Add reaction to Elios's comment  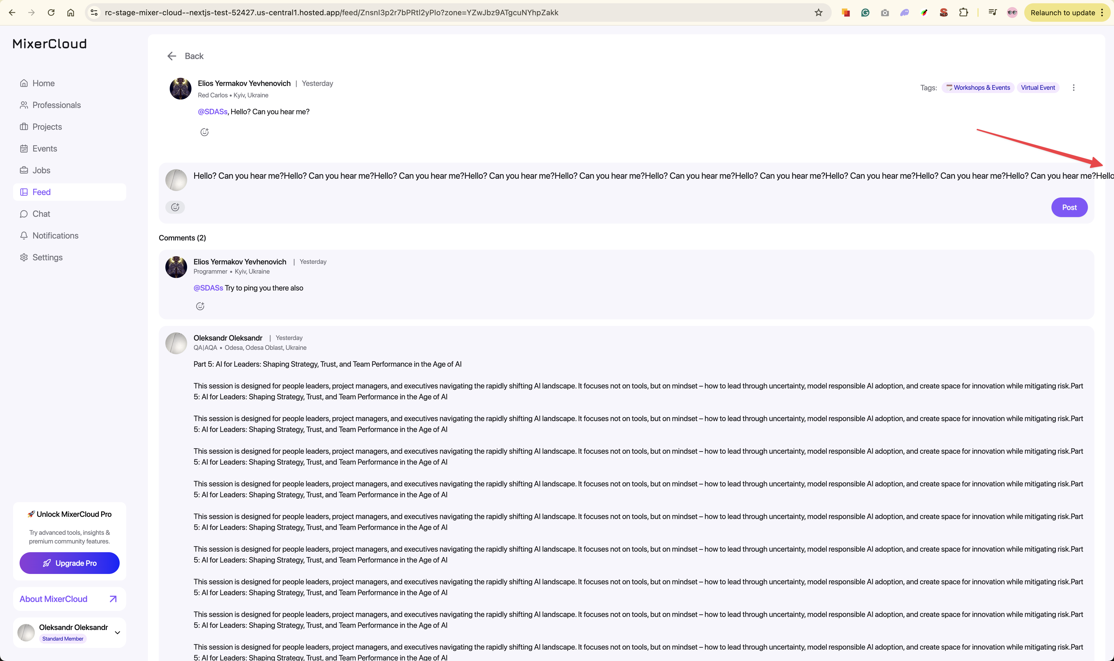200,306
